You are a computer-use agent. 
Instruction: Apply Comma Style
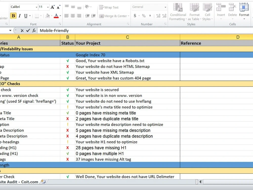[150, 16]
